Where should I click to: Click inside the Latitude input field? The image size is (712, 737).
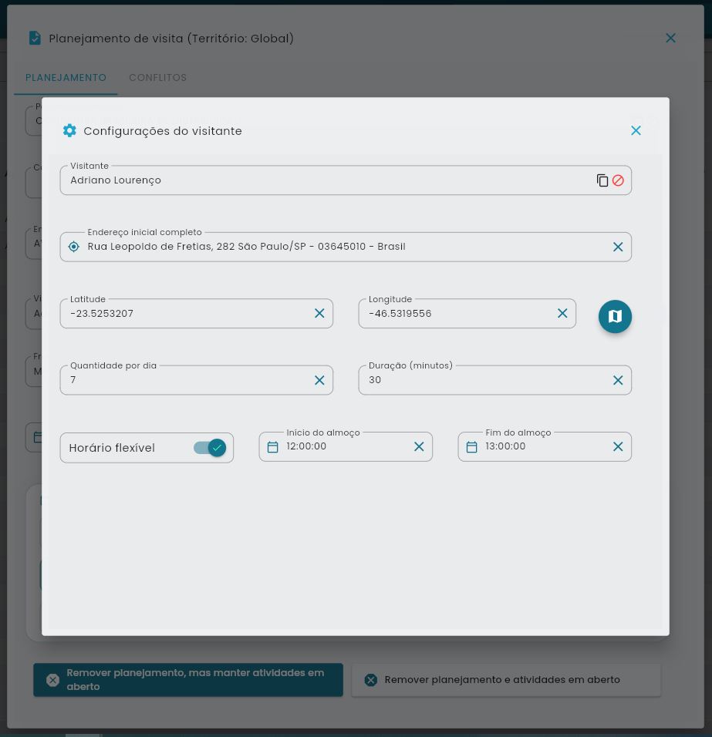185,314
